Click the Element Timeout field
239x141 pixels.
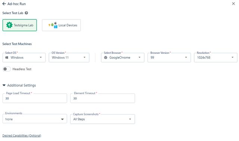tap(102, 98)
